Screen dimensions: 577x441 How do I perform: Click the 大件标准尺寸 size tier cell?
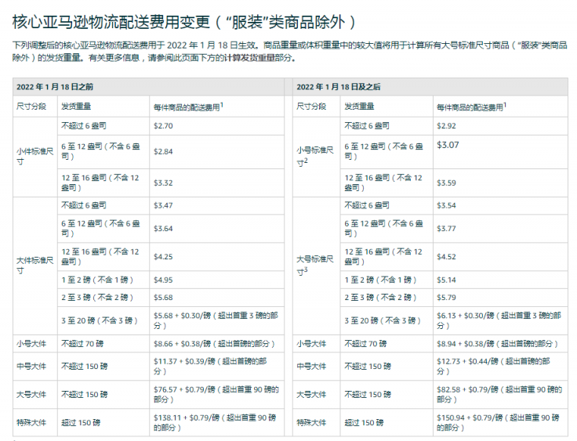35,266
